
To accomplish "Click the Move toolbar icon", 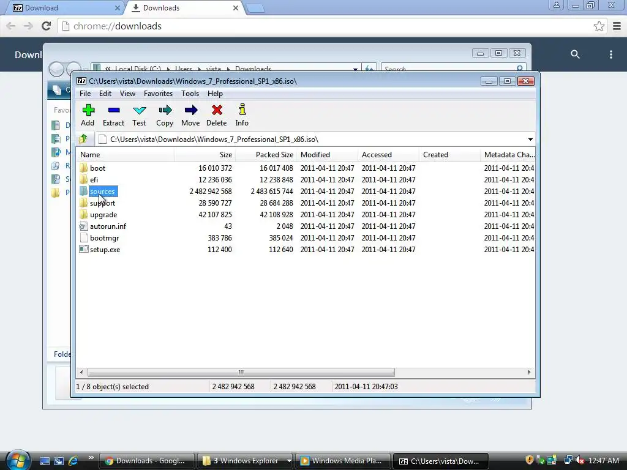I will (191, 110).
